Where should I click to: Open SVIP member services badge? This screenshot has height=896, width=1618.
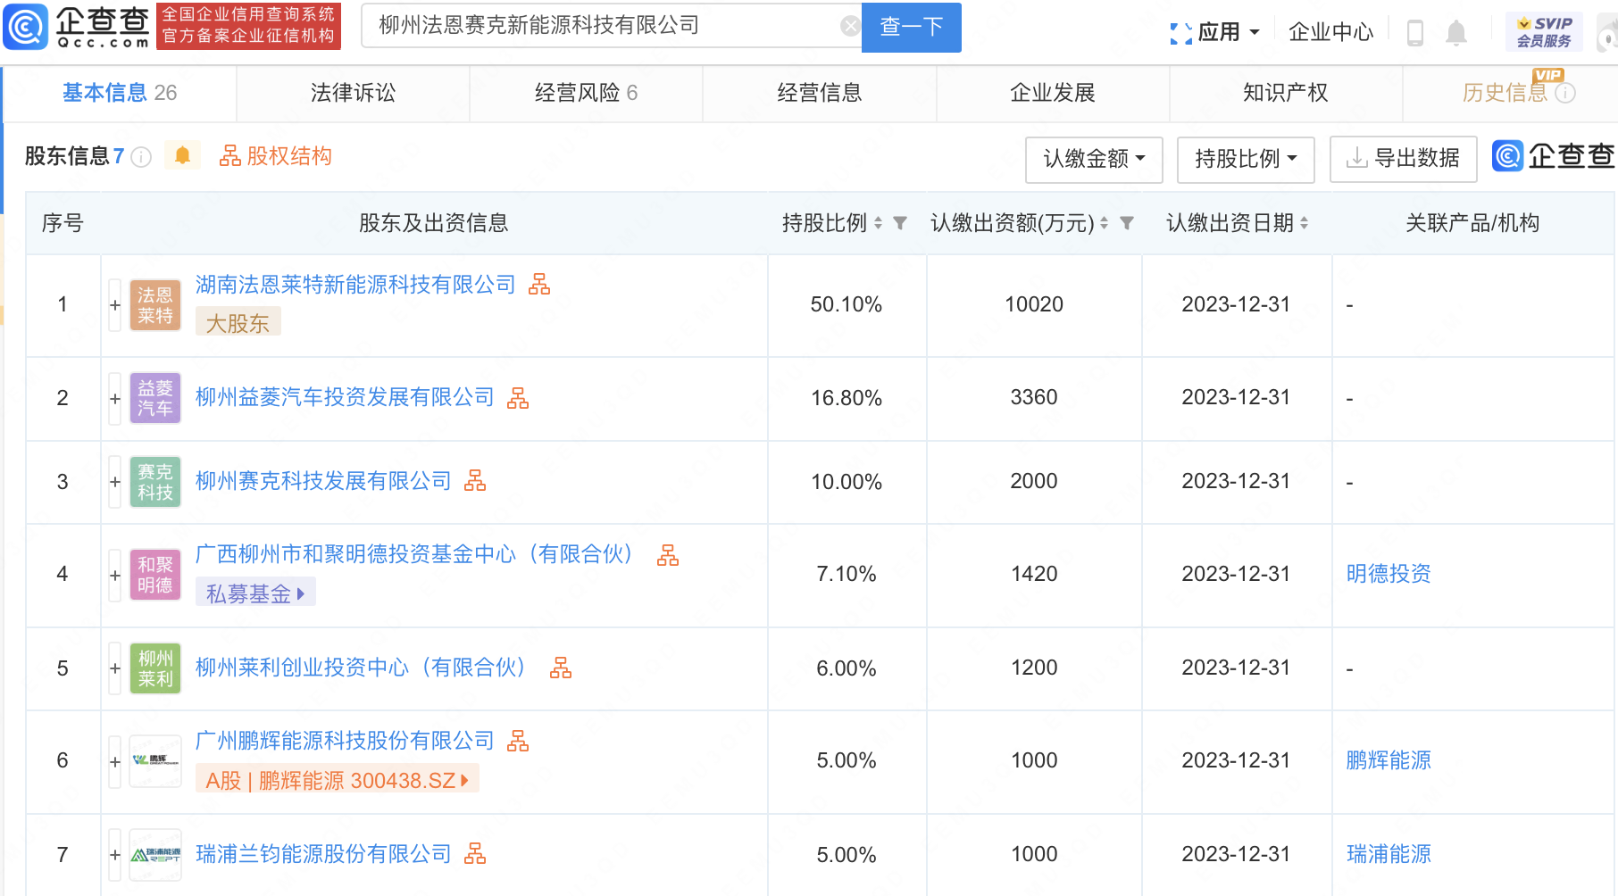tap(1544, 32)
